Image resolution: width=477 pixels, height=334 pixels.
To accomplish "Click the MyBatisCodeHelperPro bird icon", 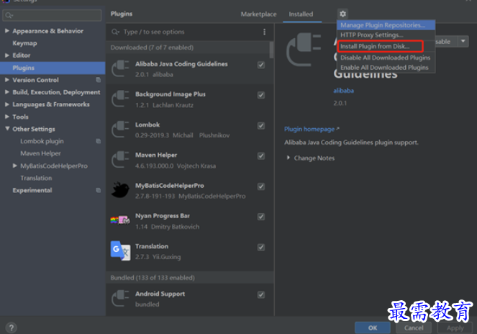I will tap(120, 190).
